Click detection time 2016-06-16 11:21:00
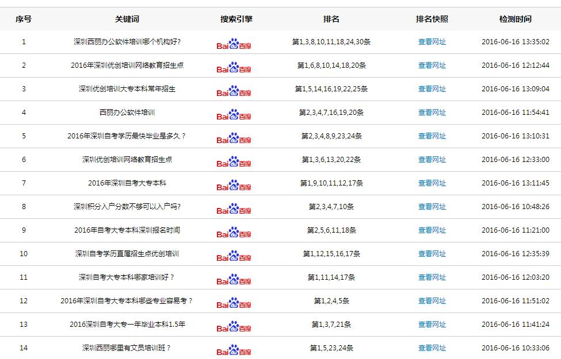Screen dimensions: 561x359 pos(515,230)
